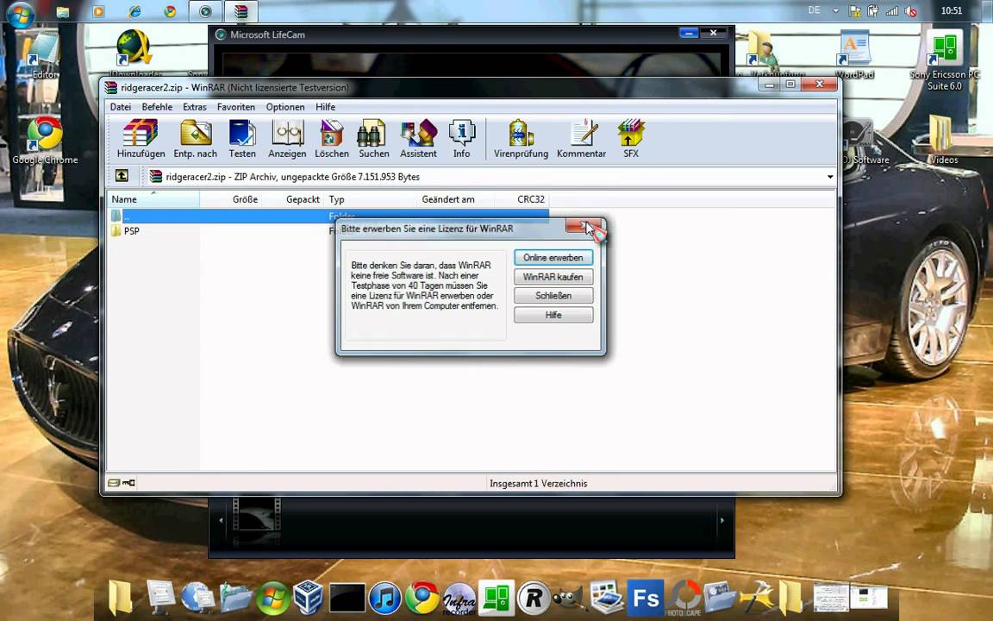Open the Editor desktop shortcut

click(43, 56)
